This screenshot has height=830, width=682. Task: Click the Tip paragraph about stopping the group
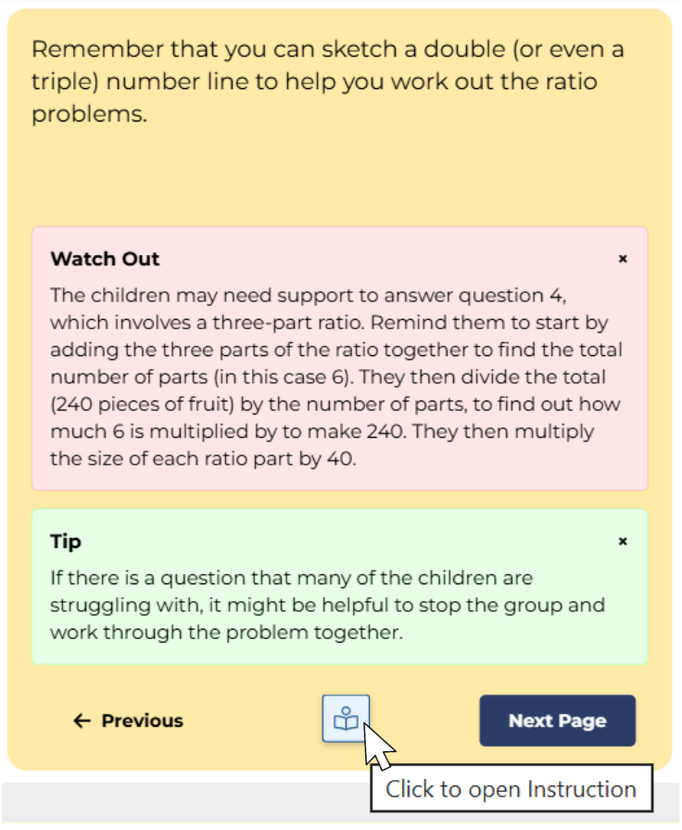click(327, 605)
